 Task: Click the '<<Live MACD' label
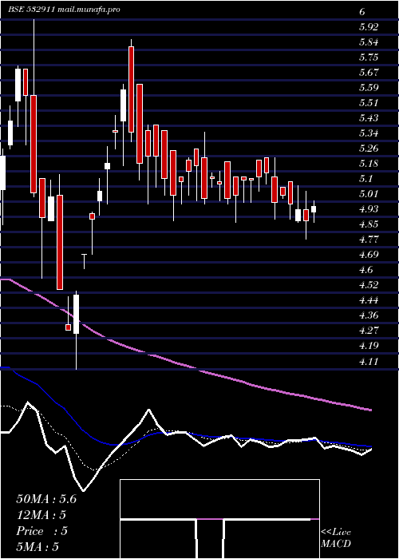pos(336,538)
